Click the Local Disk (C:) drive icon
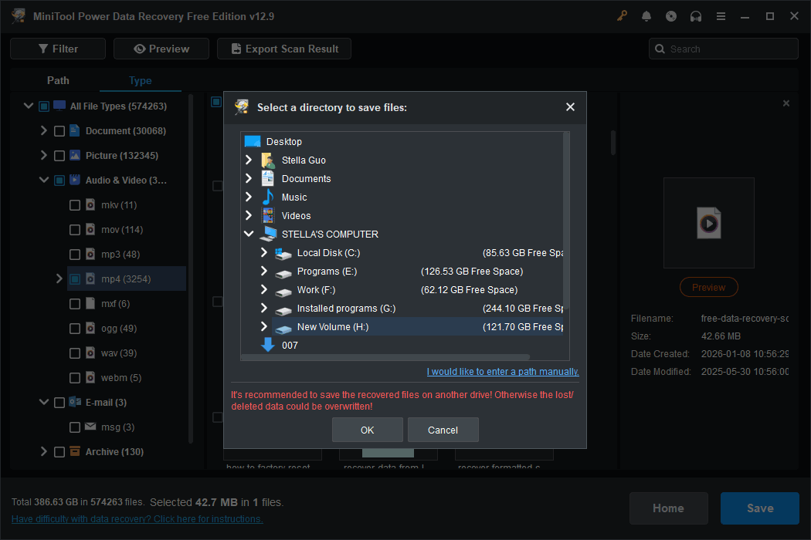Viewport: 811px width, 540px height. pyautogui.click(x=283, y=253)
